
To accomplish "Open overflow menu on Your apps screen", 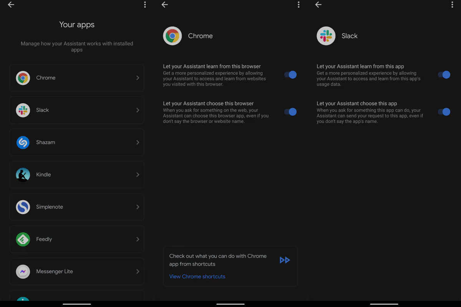I will [x=145, y=5].
